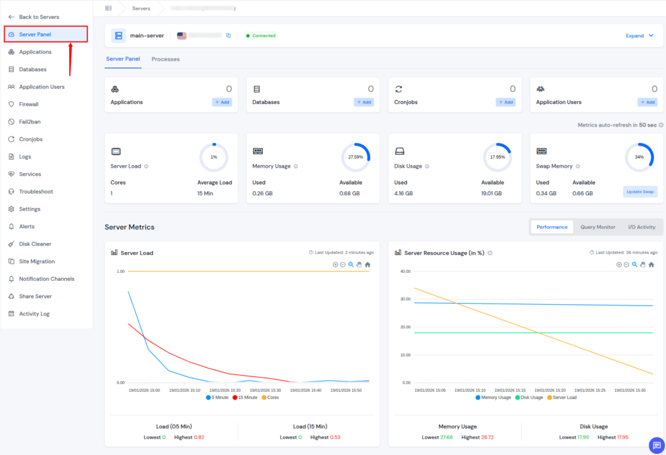Click the Swap Memory 34% progress ring
The image size is (666, 455).
[639, 157]
